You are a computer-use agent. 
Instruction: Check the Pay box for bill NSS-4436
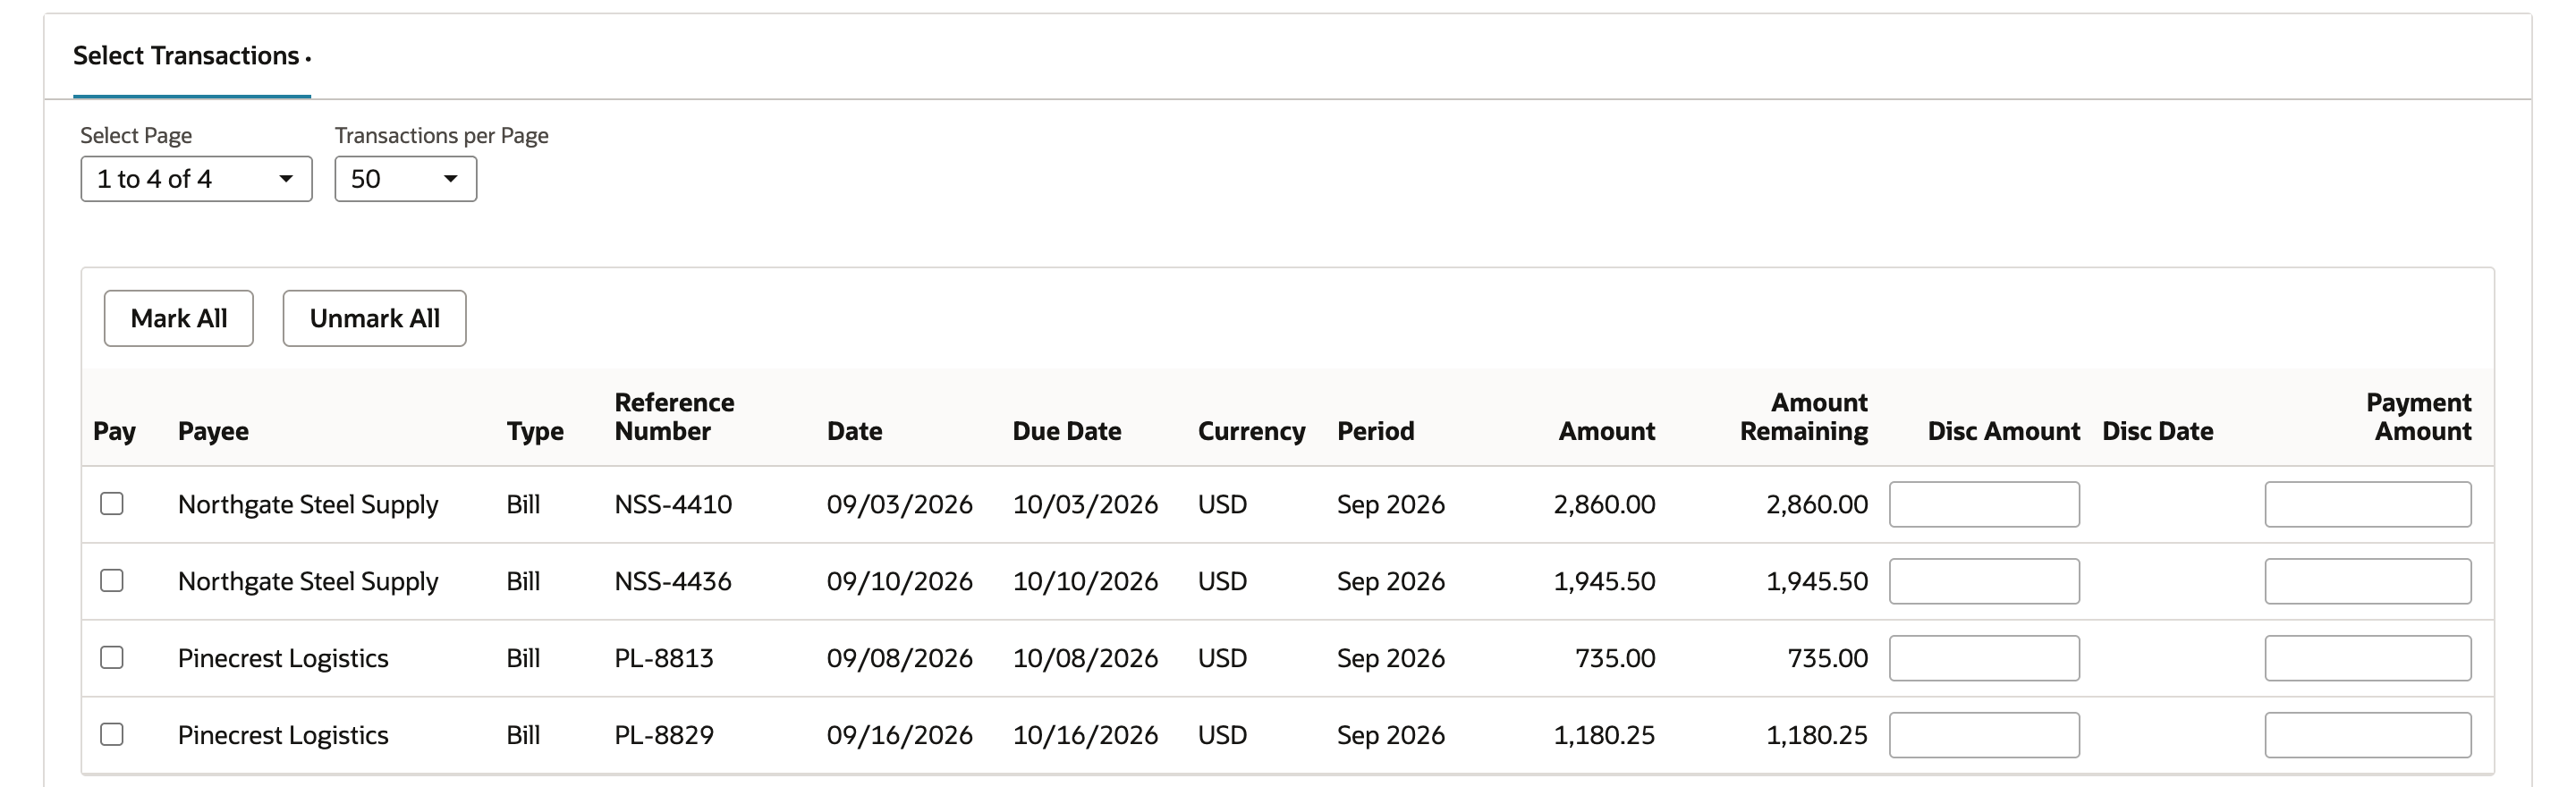112,581
